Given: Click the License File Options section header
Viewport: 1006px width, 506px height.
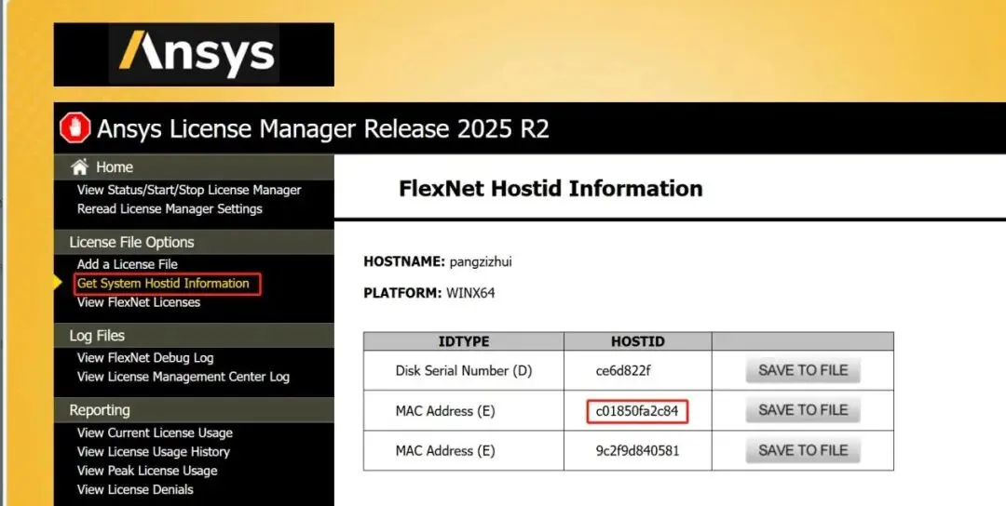Looking at the screenshot, I should tap(194, 242).
